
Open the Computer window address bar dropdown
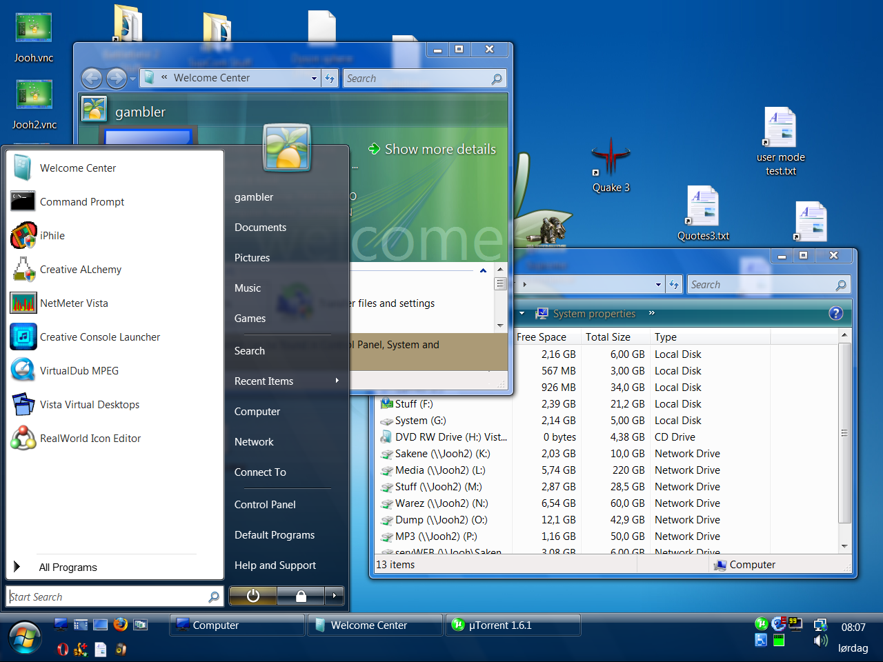point(658,285)
